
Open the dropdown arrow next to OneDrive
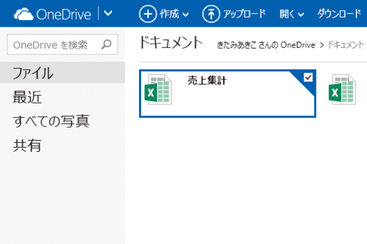click(x=108, y=13)
